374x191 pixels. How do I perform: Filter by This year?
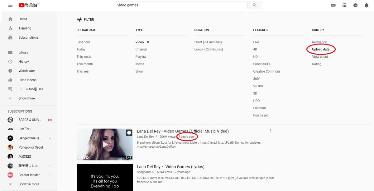click(x=83, y=71)
